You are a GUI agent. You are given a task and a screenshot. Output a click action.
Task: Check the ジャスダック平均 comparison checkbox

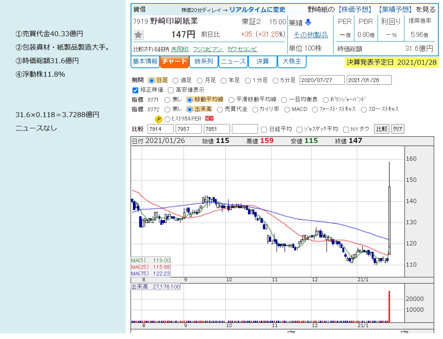[x=299, y=129]
